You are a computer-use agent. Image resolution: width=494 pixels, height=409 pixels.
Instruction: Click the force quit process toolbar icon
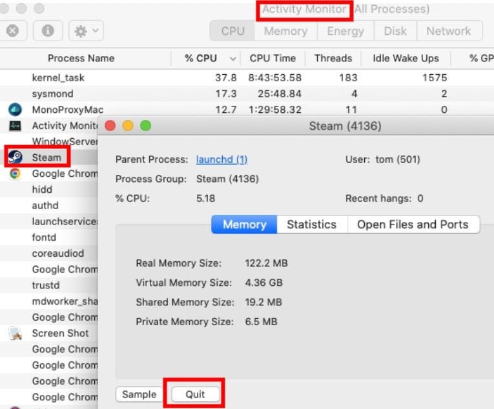[13, 31]
